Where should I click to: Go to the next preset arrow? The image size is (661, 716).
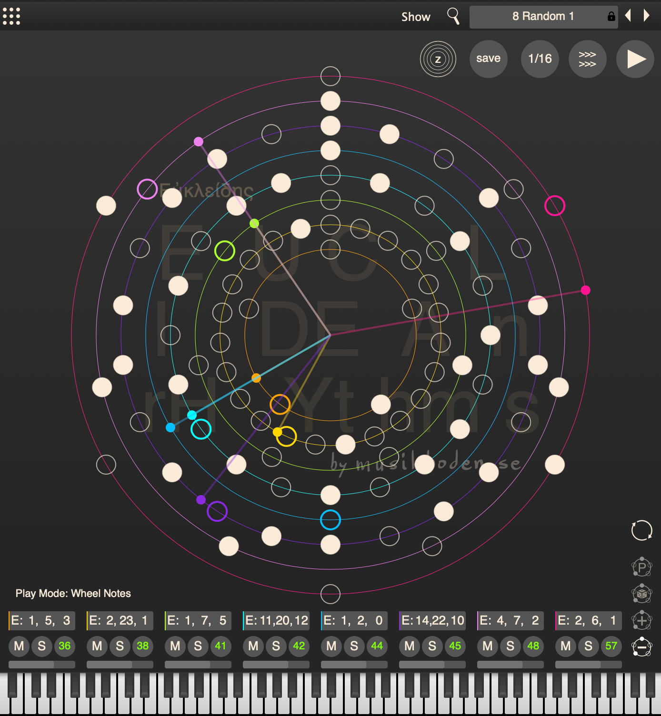coord(646,16)
